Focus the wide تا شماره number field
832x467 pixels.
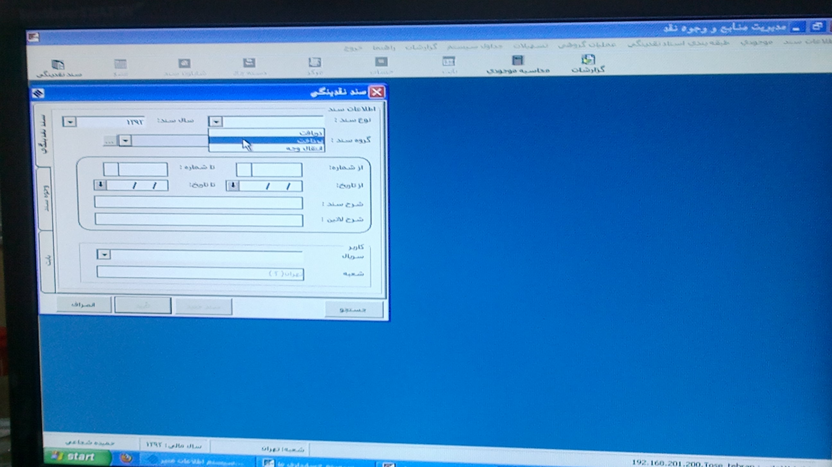[x=143, y=169]
